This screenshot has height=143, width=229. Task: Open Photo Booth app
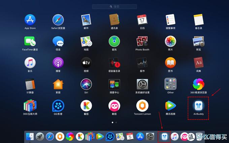click(x=142, y=41)
